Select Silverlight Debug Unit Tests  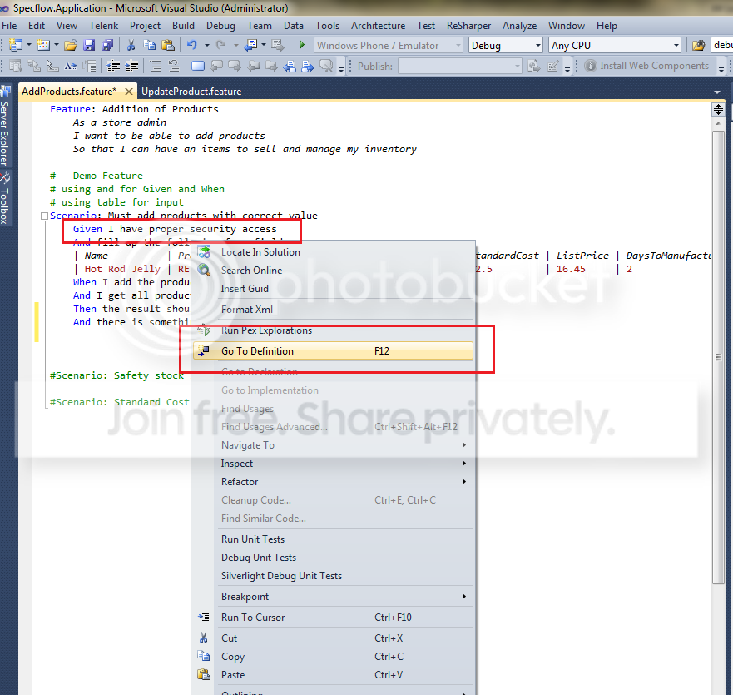(333, 575)
